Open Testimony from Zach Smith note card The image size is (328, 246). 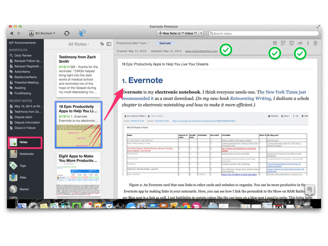[x=78, y=75]
